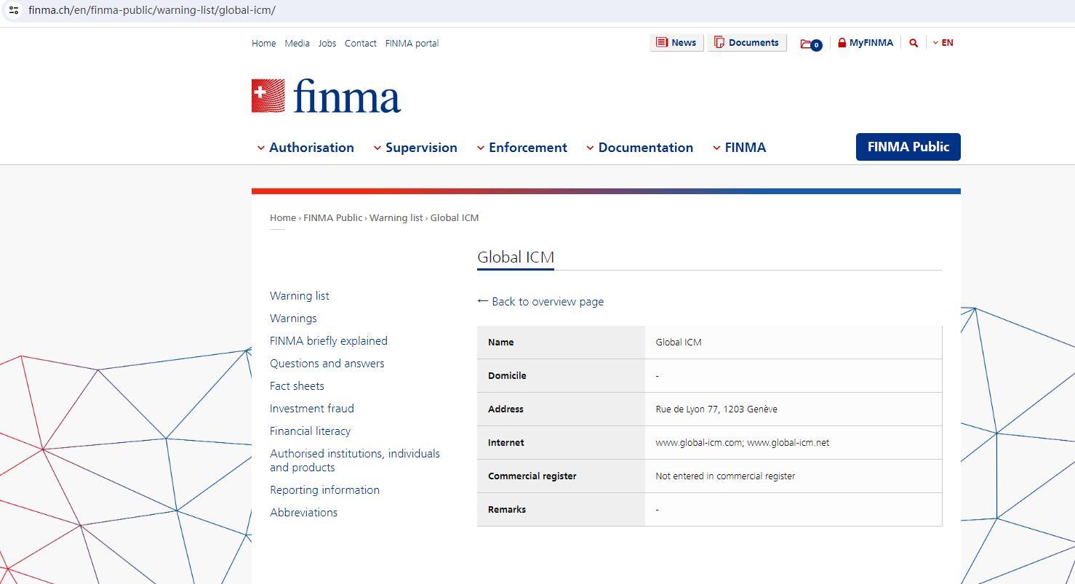Screen dimensions: 1075x584
Task: Open the EN language selector
Action: coord(943,43)
